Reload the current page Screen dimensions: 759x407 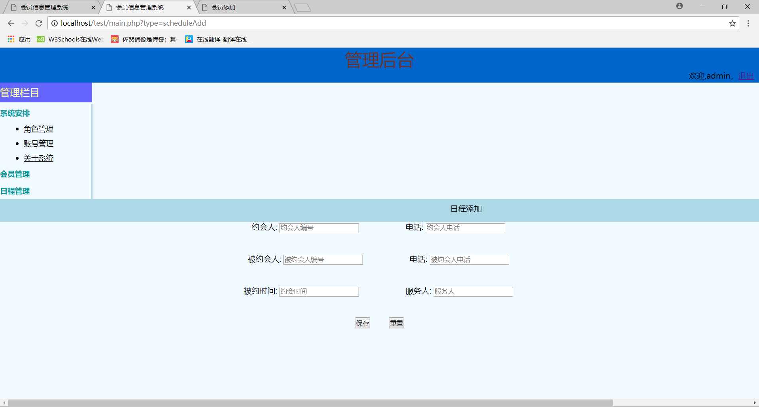coord(39,23)
